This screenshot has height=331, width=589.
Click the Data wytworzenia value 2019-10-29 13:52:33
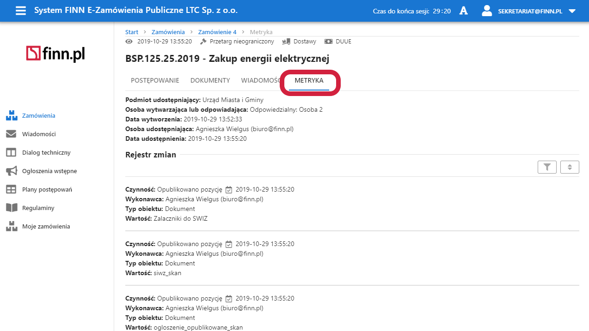(213, 119)
